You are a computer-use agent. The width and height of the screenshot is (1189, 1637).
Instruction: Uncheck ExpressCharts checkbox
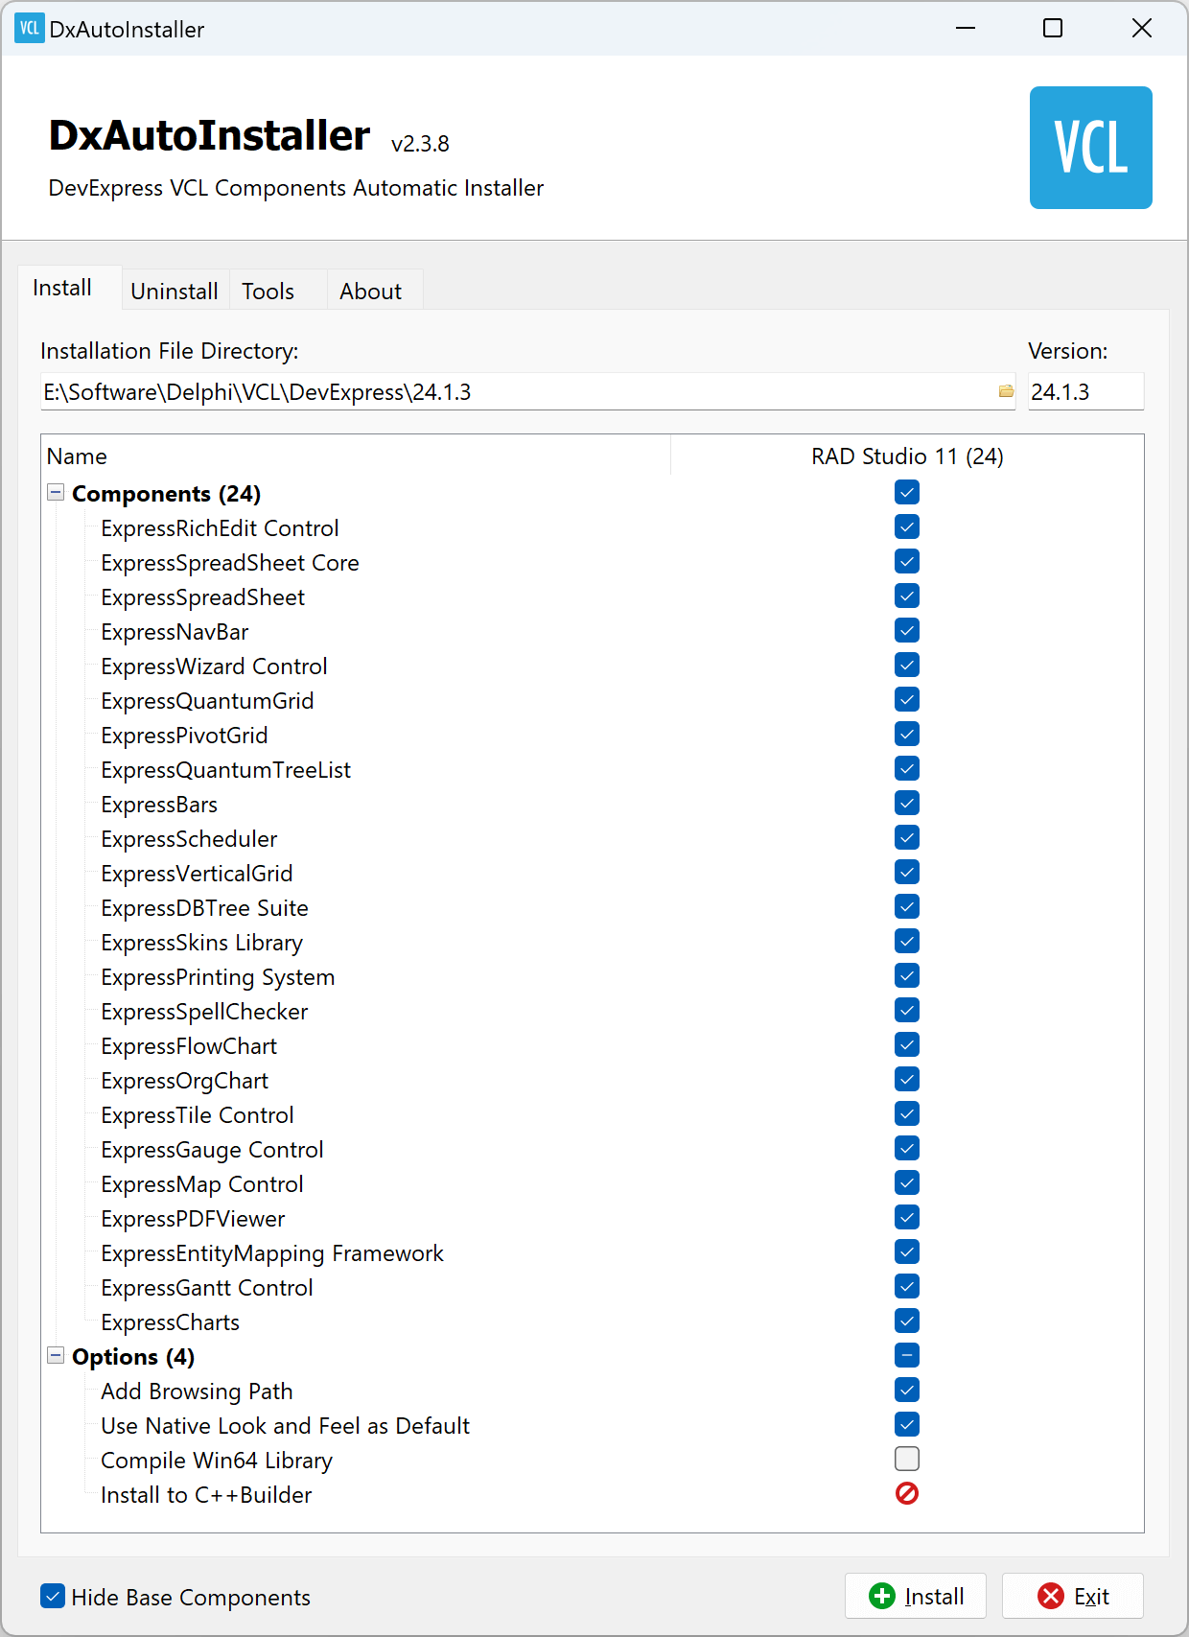(907, 1321)
